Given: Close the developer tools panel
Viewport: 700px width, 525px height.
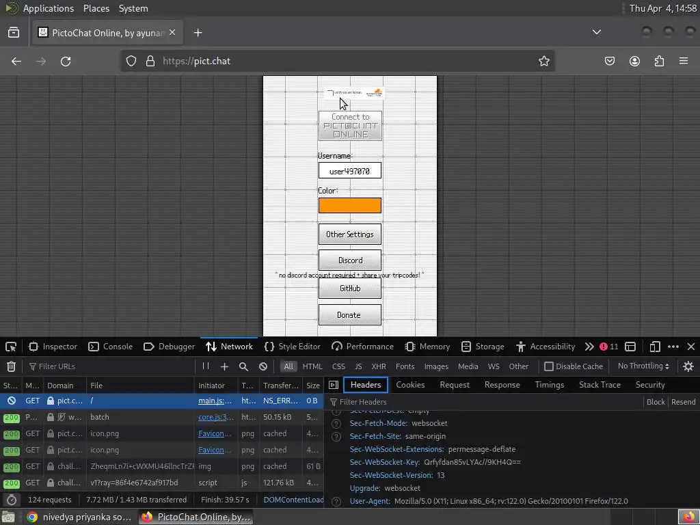Looking at the screenshot, I should (x=691, y=347).
